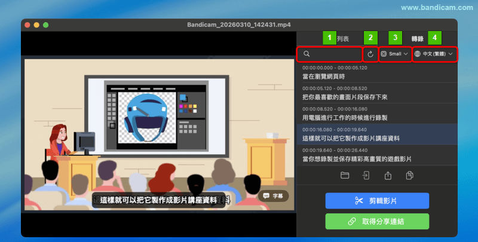478x242 pixels.
Task: Select transcript line 用電腦進行工作的時候進行錄製
Action: click(x=377, y=114)
